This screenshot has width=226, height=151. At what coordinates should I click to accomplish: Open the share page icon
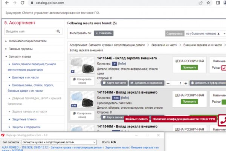click(200, 3)
